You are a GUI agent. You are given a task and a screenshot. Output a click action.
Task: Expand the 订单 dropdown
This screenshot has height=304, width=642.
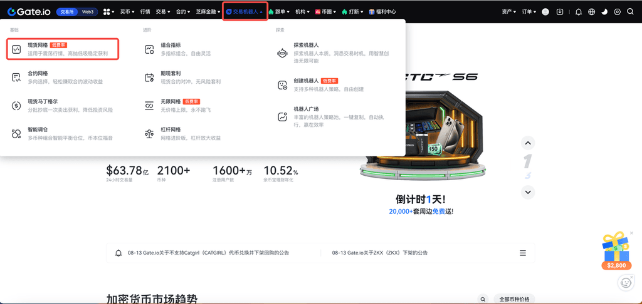(x=529, y=12)
